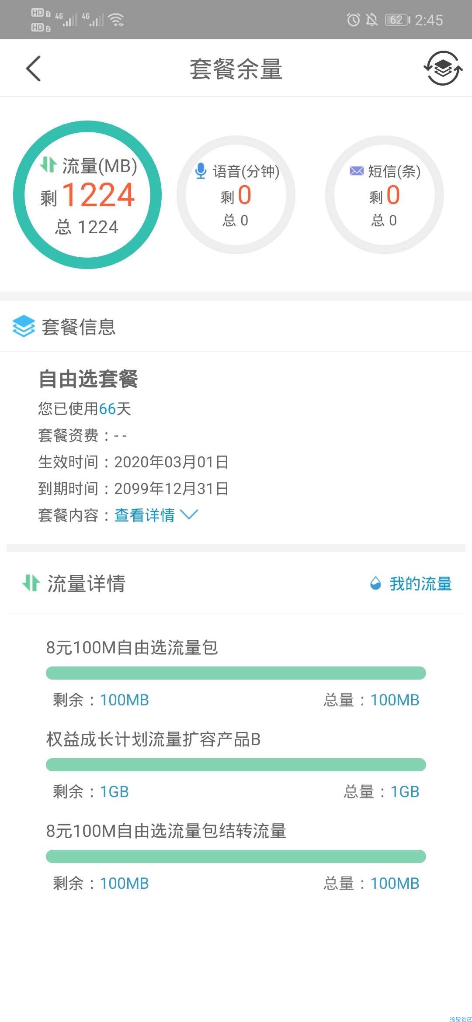Tap the green data arrows icon in the 流量 circle
This screenshot has height=1022, width=472.
click(48, 165)
